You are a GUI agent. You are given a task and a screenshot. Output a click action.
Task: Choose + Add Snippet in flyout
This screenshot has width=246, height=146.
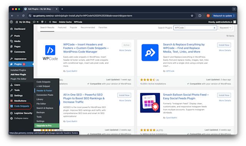43,86
